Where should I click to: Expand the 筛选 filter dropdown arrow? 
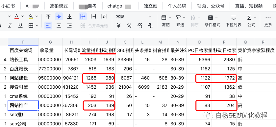click(184, 18)
